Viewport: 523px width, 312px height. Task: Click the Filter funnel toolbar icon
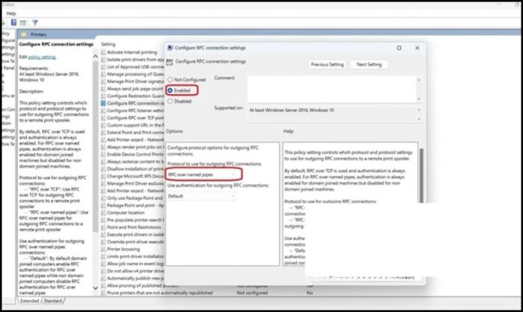pyautogui.click(x=34, y=22)
